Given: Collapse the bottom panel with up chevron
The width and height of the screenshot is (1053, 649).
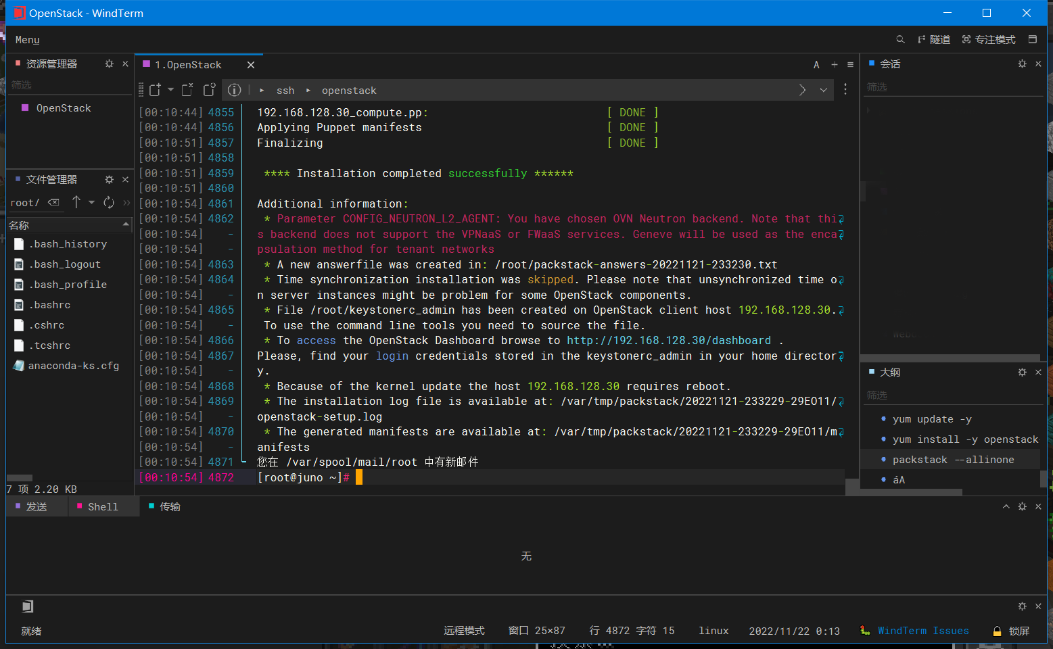Looking at the screenshot, I should tap(1006, 506).
